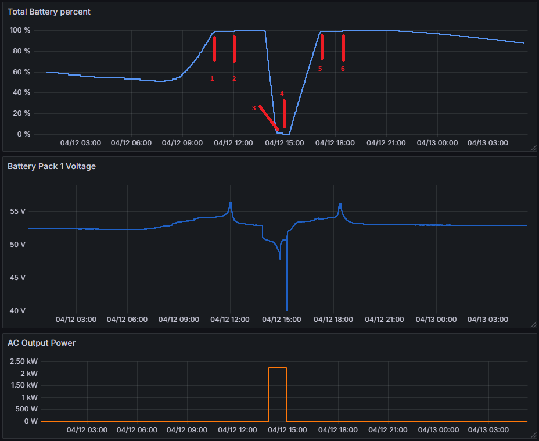Click the orange AC output power plateau top
The image size is (539, 441).
(278, 368)
